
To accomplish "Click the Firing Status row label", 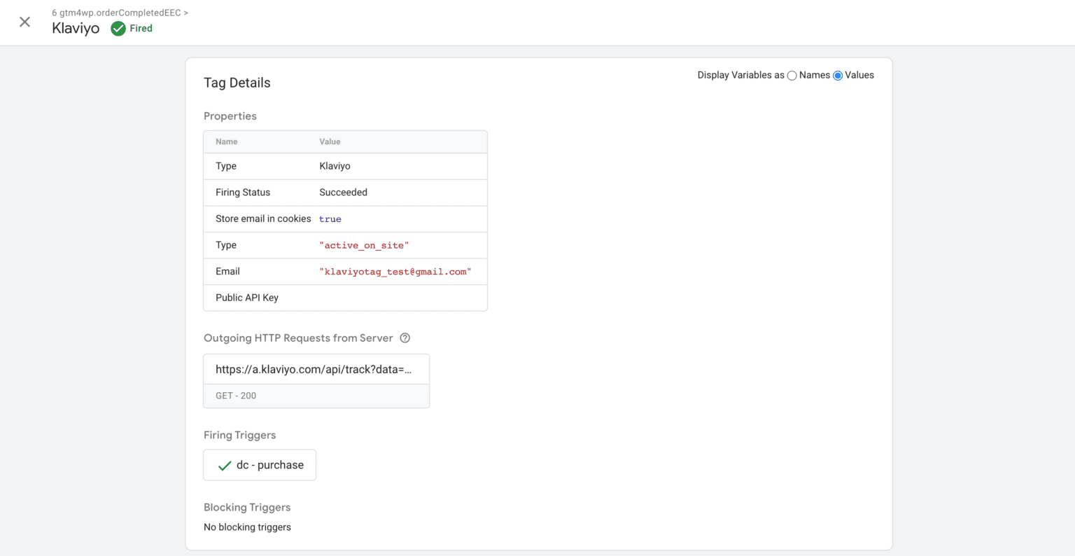I will [243, 193].
